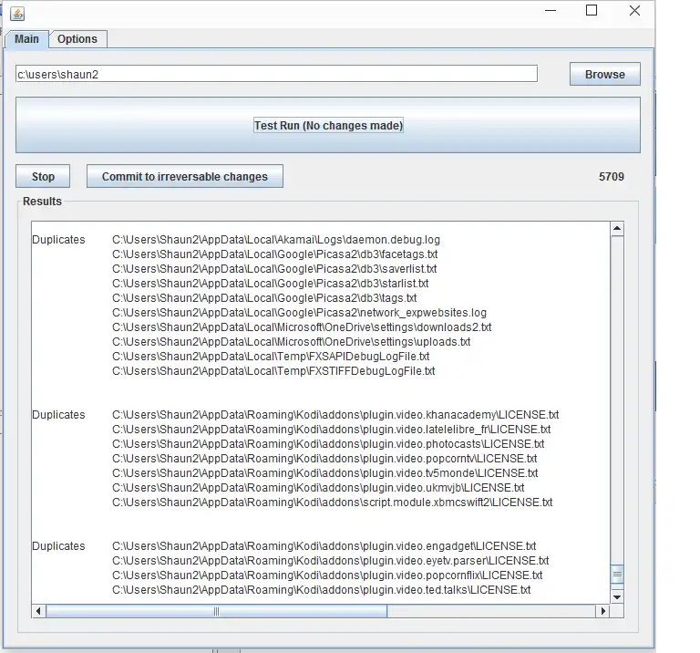700x653 pixels.
Task: Click the Browse button
Action: pos(605,74)
